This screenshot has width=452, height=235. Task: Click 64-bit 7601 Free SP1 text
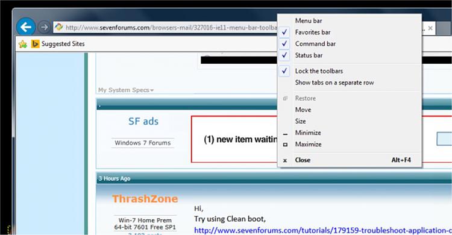click(x=145, y=227)
